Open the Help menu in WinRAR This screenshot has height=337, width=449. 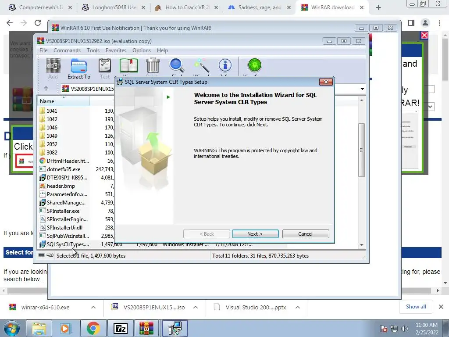162,50
